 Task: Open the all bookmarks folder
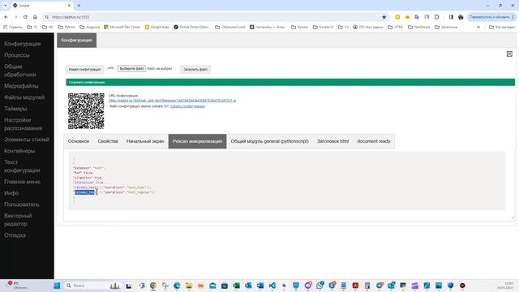tap(502, 27)
